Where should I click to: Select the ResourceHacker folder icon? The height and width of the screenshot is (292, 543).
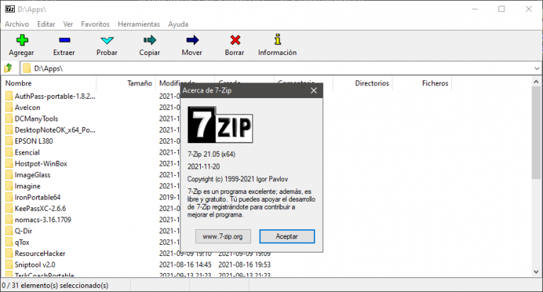click(x=9, y=253)
